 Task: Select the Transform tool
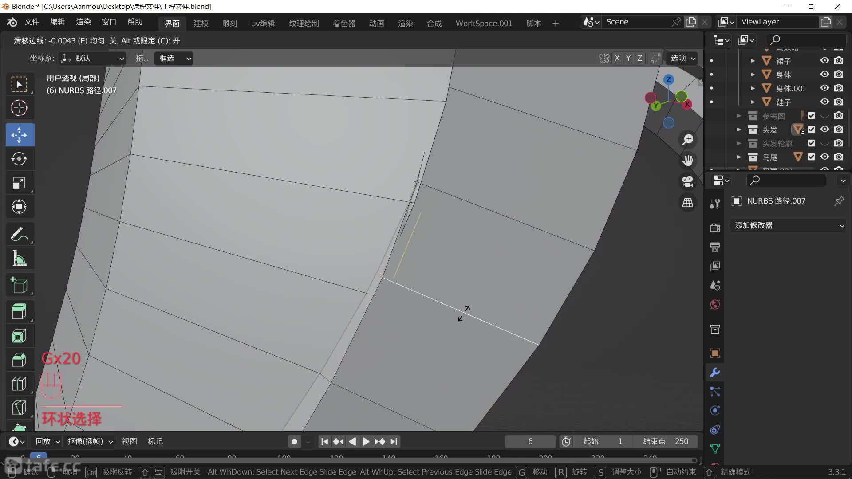click(19, 207)
